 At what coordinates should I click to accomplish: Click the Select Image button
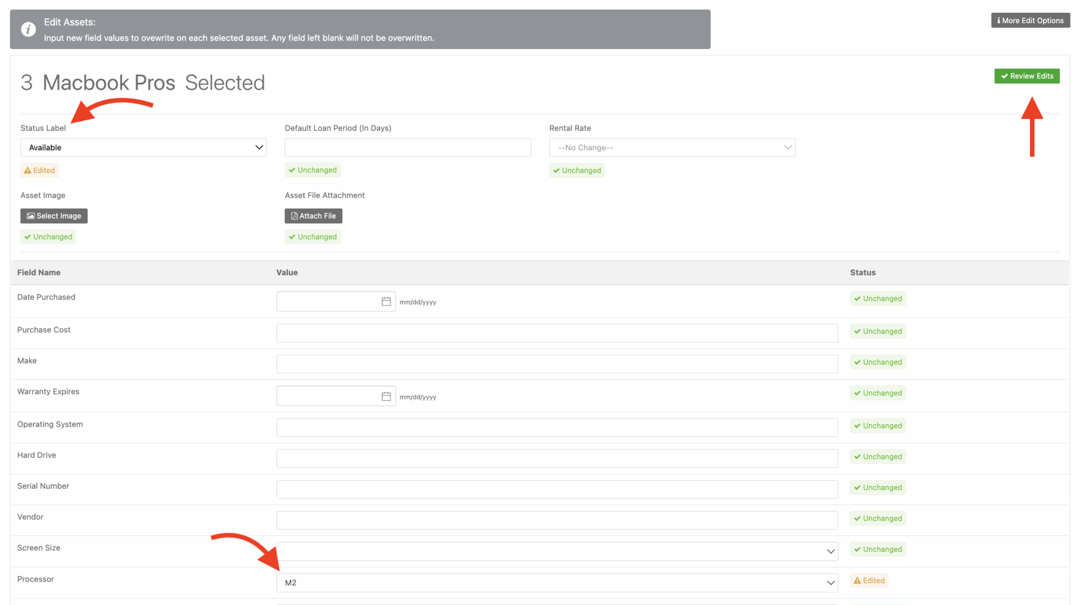[x=54, y=216]
